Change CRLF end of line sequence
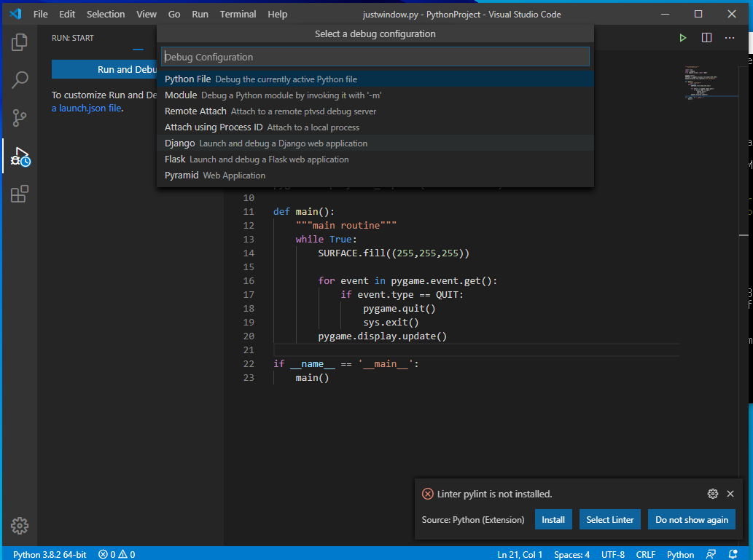The width and height of the screenshot is (753, 560). click(x=645, y=554)
